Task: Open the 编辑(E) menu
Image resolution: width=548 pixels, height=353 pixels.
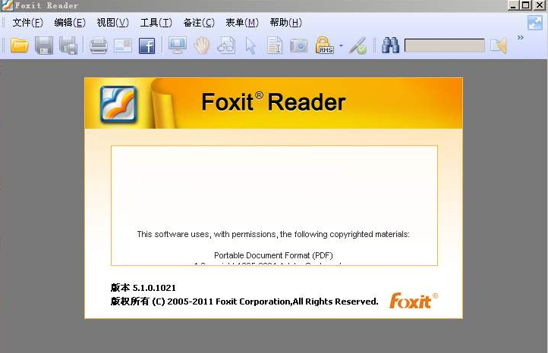Action: [x=70, y=23]
